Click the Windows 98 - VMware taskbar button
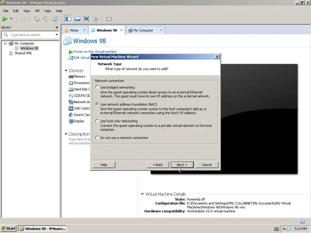Screen dimensions: 311x233 tap(42, 229)
